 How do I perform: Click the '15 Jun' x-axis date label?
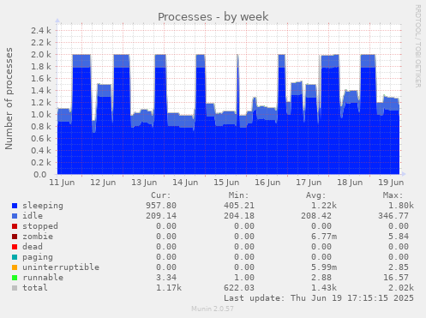point(226,183)
